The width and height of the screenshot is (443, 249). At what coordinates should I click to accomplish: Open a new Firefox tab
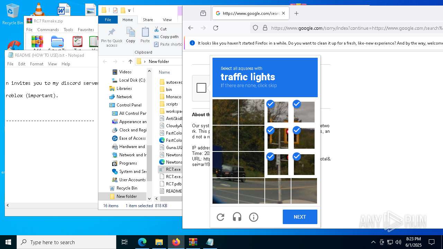point(296,13)
